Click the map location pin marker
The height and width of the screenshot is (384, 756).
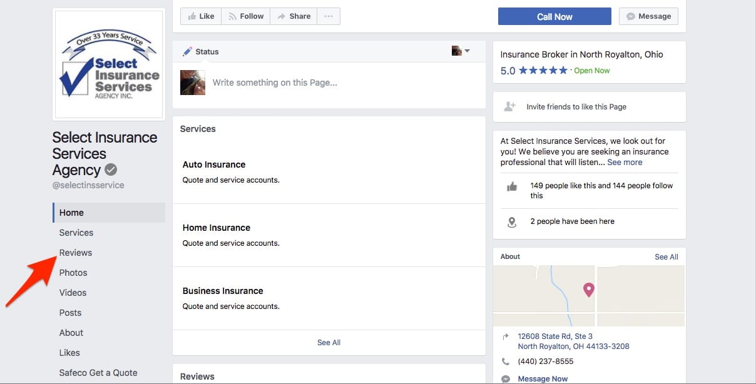tap(588, 290)
